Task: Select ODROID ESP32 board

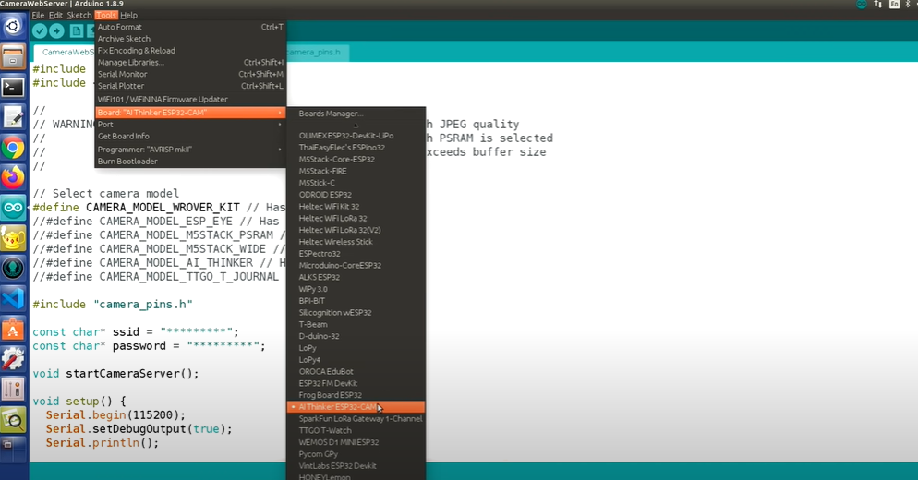Action: (356, 195)
